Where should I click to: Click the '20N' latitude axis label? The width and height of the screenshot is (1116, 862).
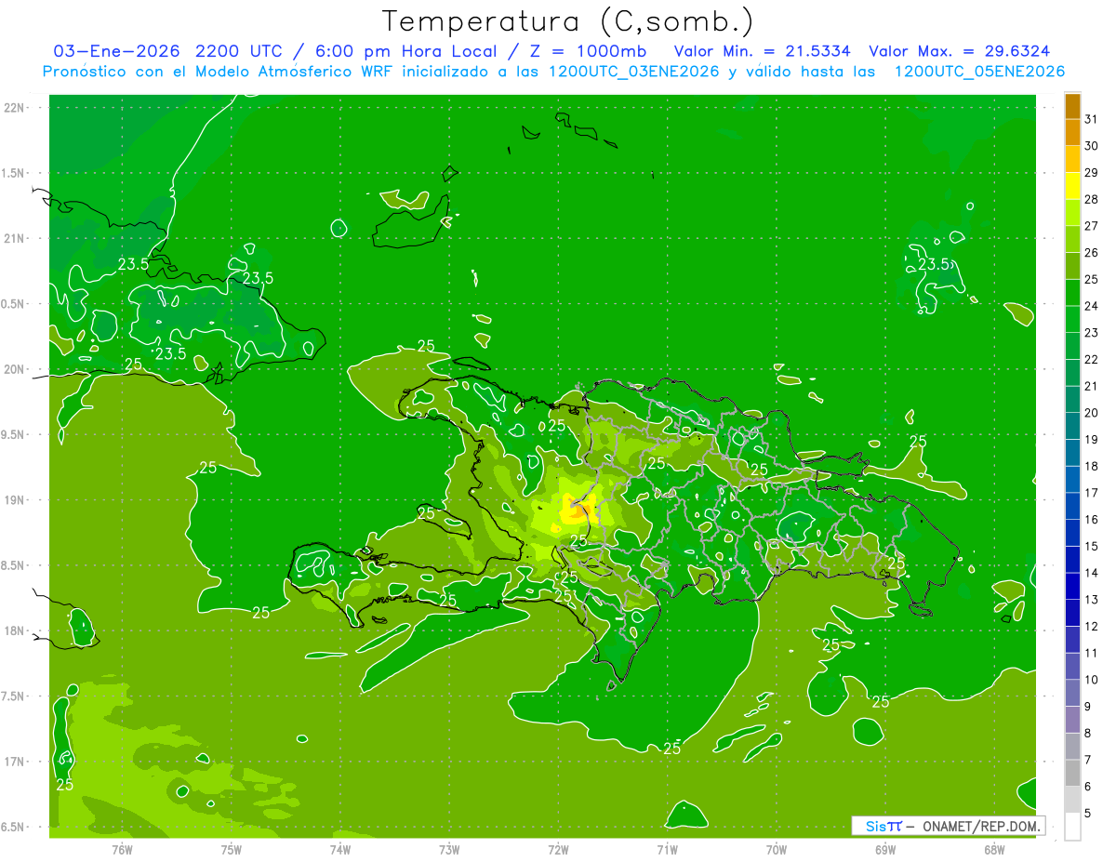pos(15,369)
